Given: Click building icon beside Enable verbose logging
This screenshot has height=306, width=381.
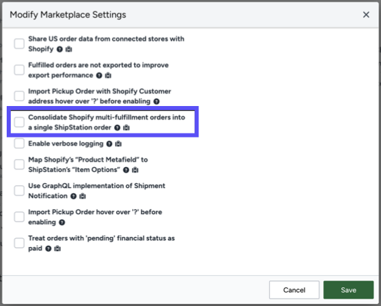Looking at the screenshot, I should (x=118, y=144).
